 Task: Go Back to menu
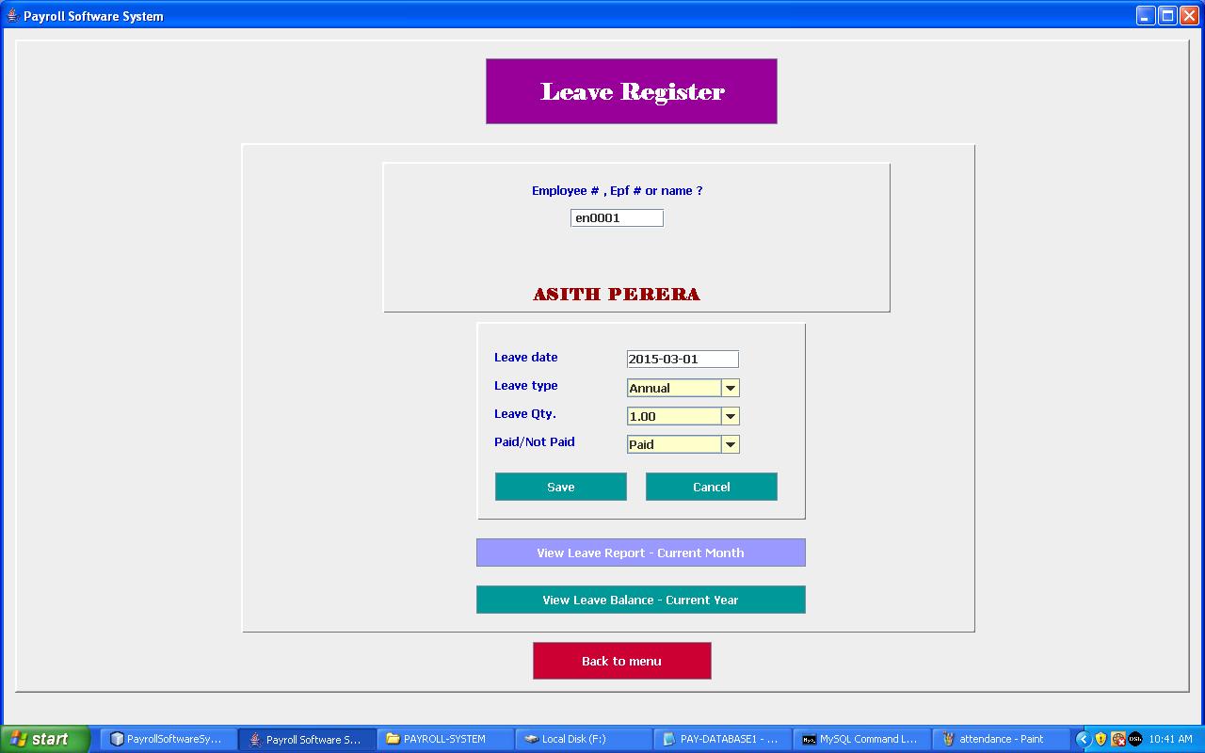click(621, 661)
